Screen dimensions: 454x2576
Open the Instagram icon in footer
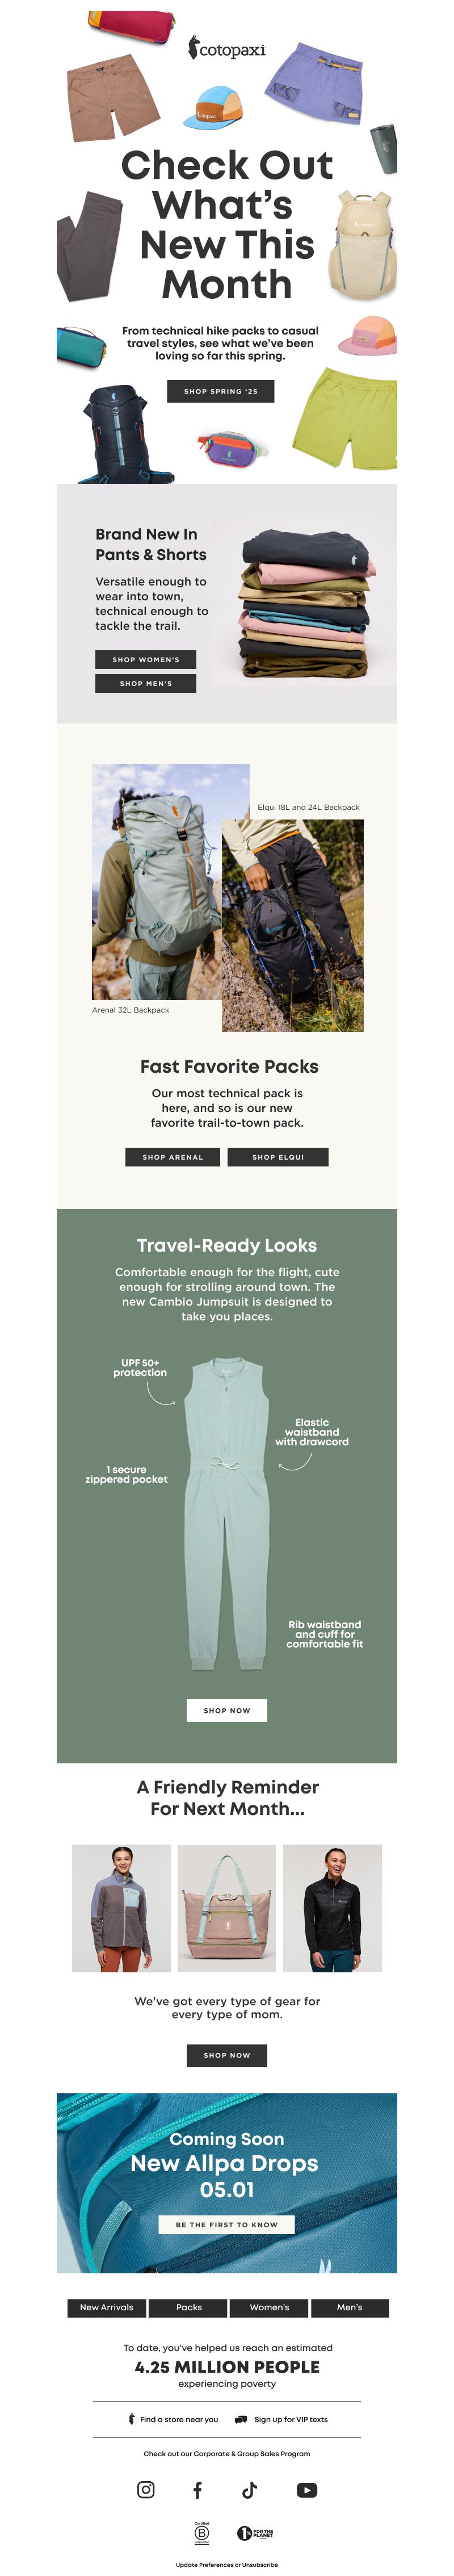click(146, 2489)
